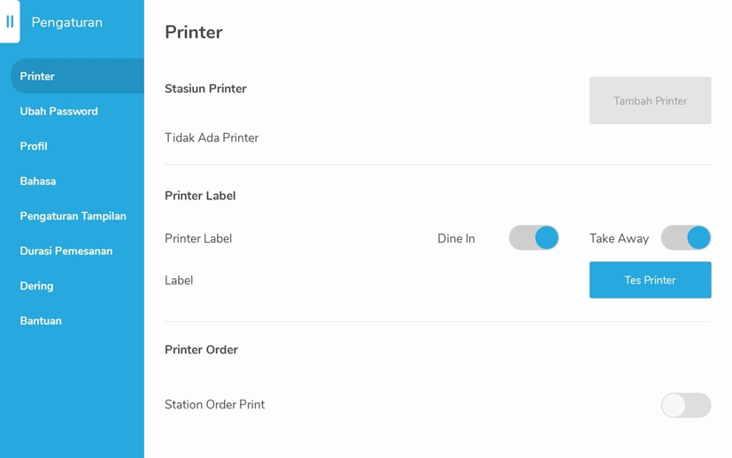Image resolution: width=732 pixels, height=458 pixels.
Task: Click the Tidak Ada Printer text
Action: [x=212, y=138]
